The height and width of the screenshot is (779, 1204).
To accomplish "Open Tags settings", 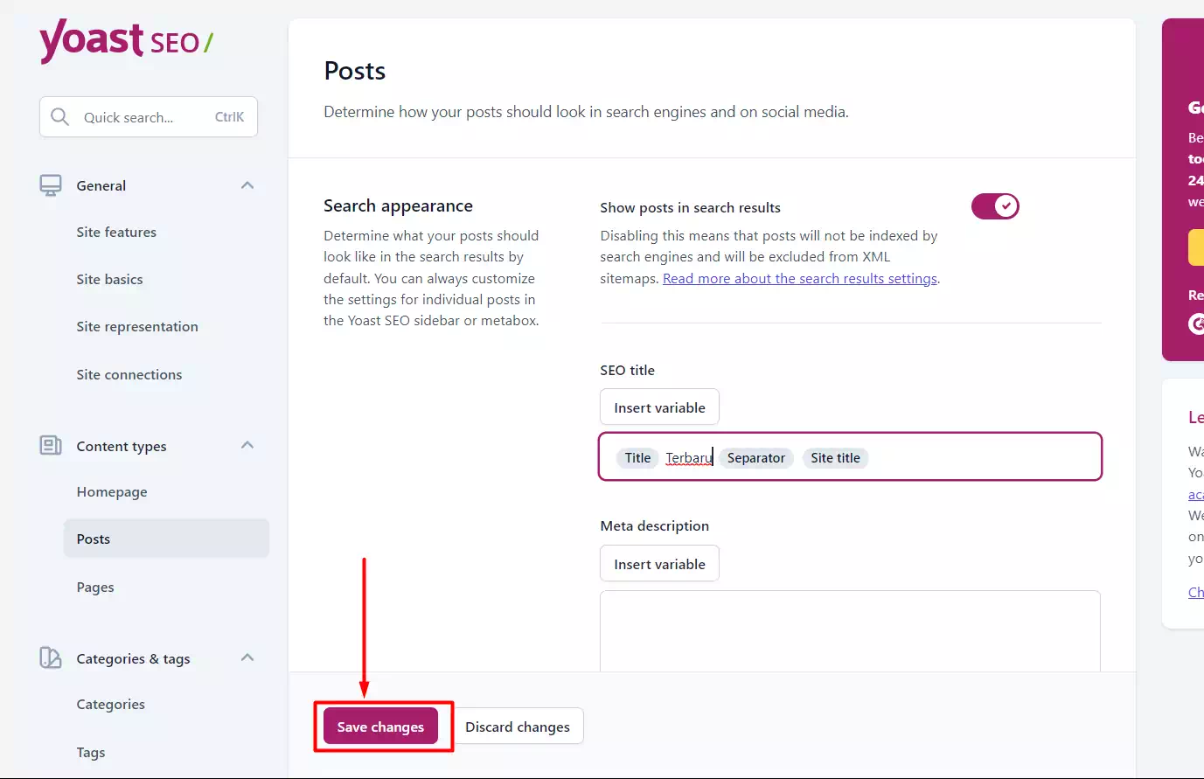I will click(91, 752).
